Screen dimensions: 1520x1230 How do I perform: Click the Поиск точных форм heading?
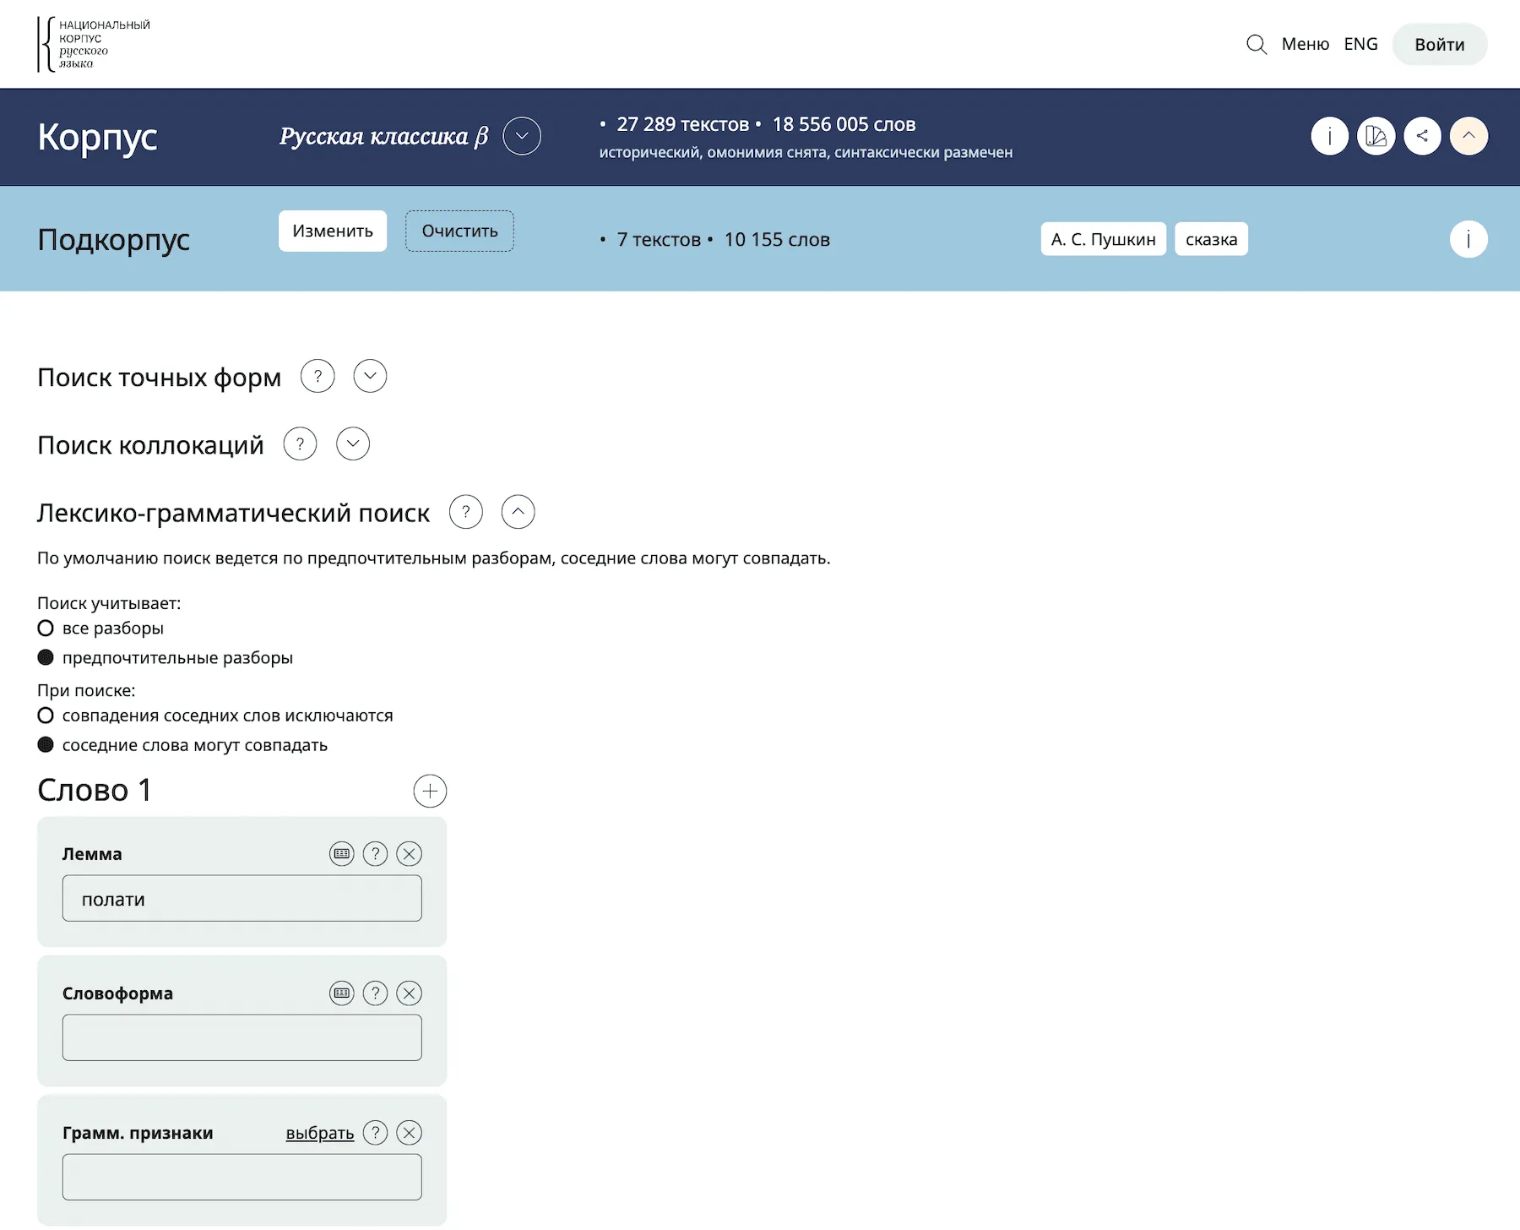click(159, 377)
